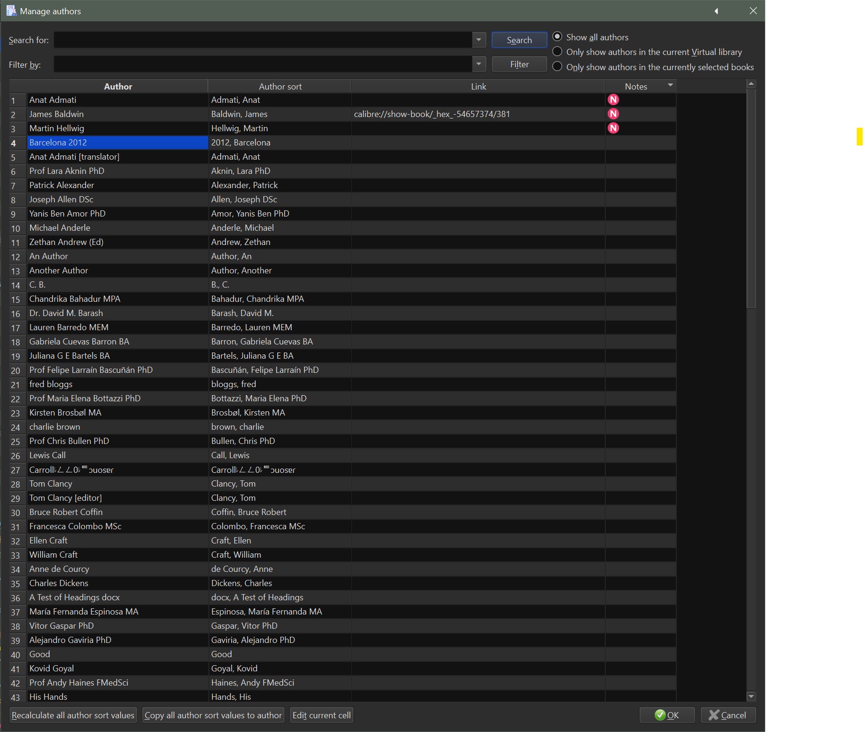Select author Charles Dickens

click(117, 583)
